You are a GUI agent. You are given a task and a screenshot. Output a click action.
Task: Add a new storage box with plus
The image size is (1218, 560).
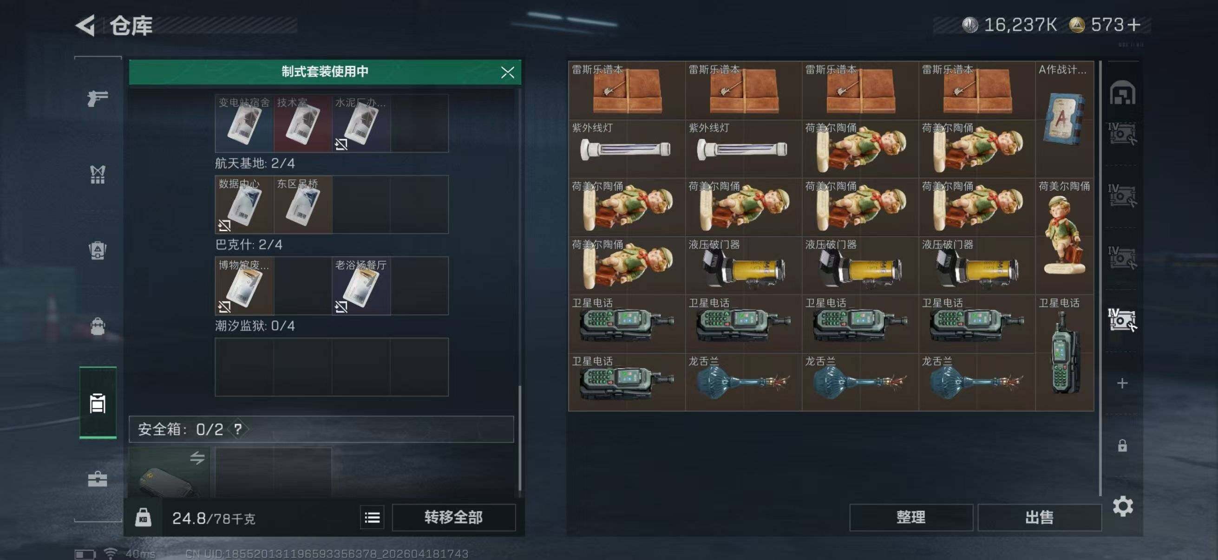point(1122,383)
